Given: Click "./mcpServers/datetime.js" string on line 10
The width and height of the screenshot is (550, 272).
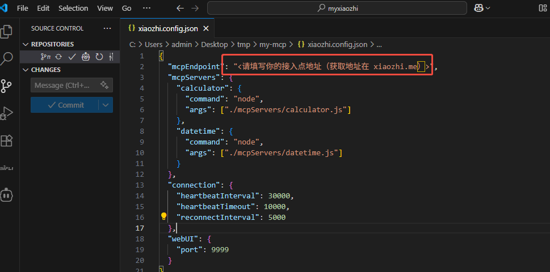Looking at the screenshot, I should [282, 153].
